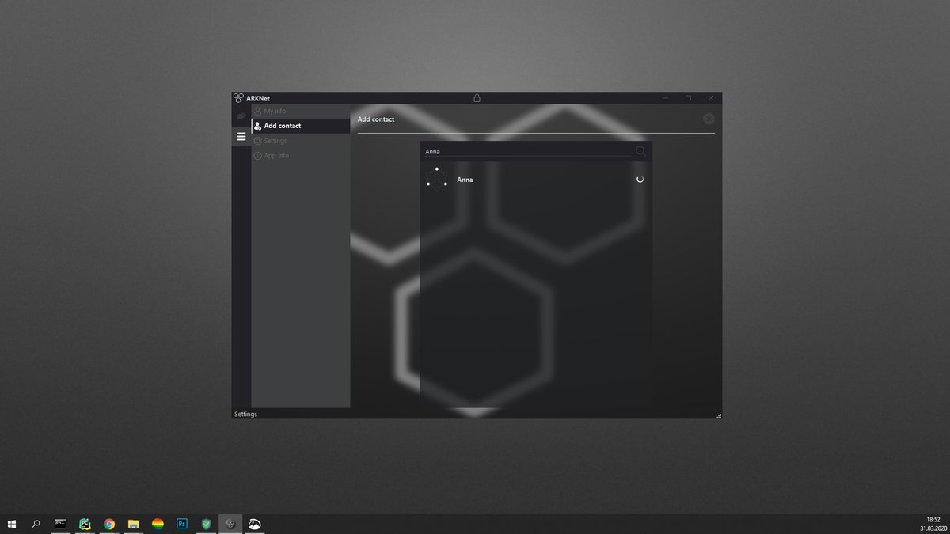Click the loading spinner next to Anna
950x534 pixels.
640,180
